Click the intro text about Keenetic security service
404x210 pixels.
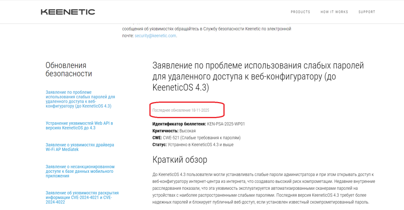click(x=206, y=29)
